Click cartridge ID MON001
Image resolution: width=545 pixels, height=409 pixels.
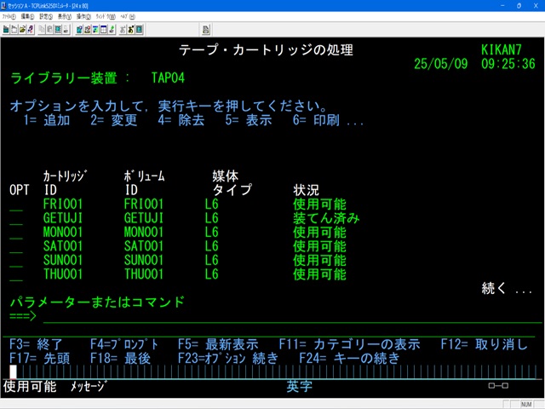click(63, 233)
